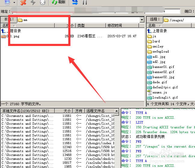Select queue row with size 1965
195x168 pixels.
(x=58, y=166)
